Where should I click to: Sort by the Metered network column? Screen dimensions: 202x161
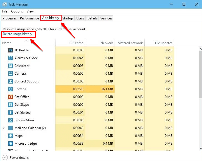130,43
